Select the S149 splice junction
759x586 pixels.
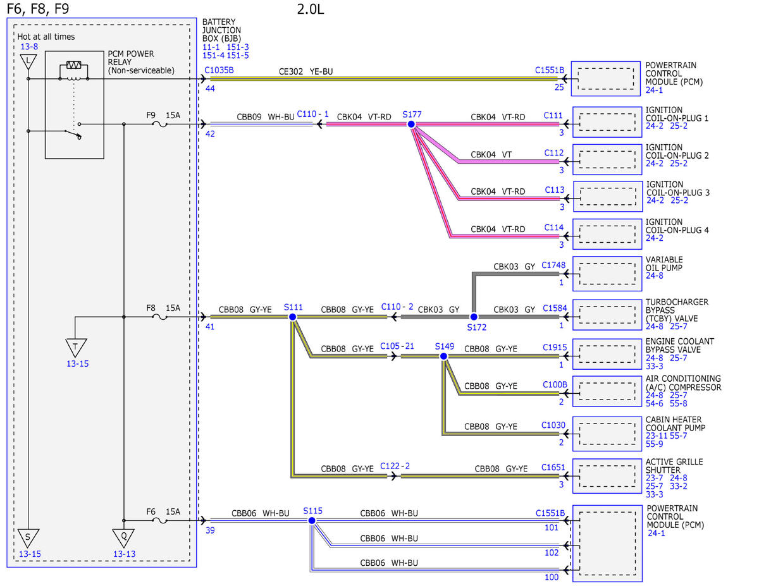pyautogui.click(x=443, y=357)
